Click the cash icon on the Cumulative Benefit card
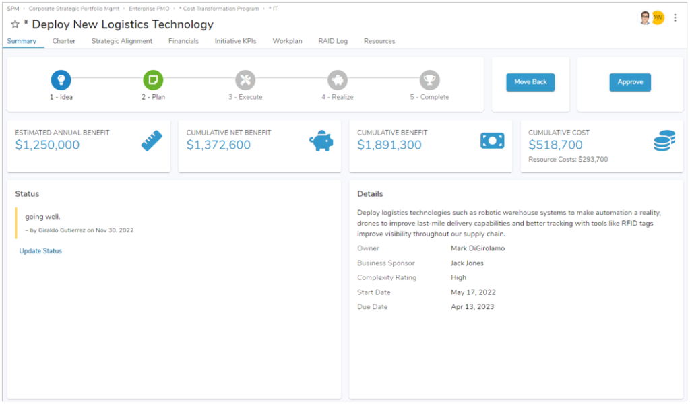690x404 pixels. pyautogui.click(x=493, y=140)
